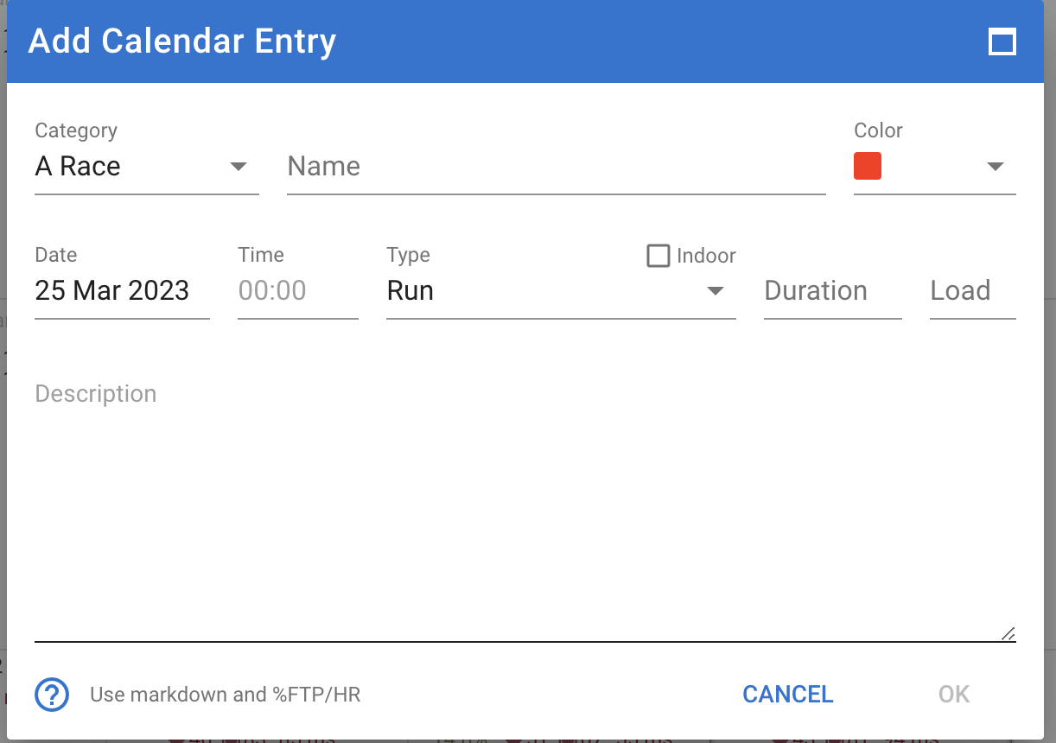The width and height of the screenshot is (1056, 743).
Task: Select the Time field showing 00:00
Action: click(298, 291)
